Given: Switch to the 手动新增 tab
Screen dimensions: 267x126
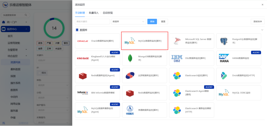Looking at the screenshot, I should point(80,13).
